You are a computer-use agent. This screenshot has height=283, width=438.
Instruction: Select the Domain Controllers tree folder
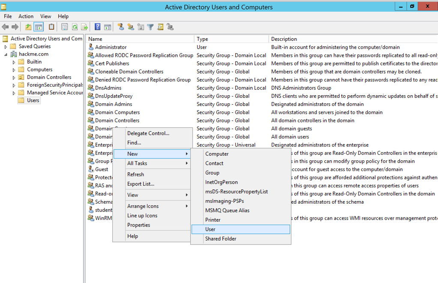tap(49, 77)
